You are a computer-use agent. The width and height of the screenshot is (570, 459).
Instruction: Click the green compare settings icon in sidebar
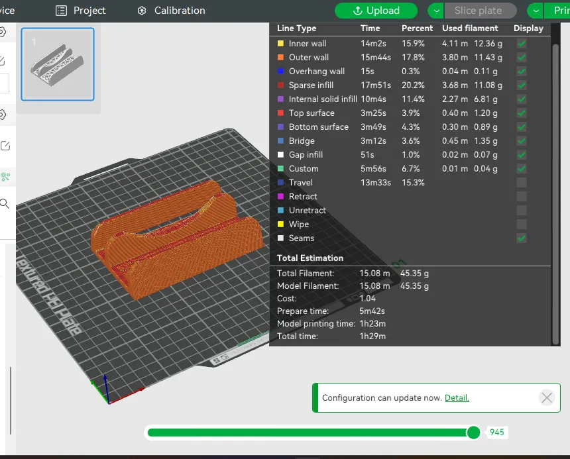click(5, 177)
